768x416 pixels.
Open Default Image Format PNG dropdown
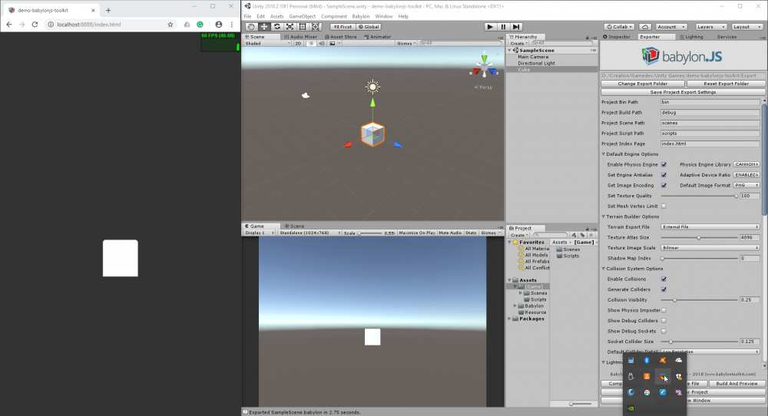pyautogui.click(x=746, y=186)
